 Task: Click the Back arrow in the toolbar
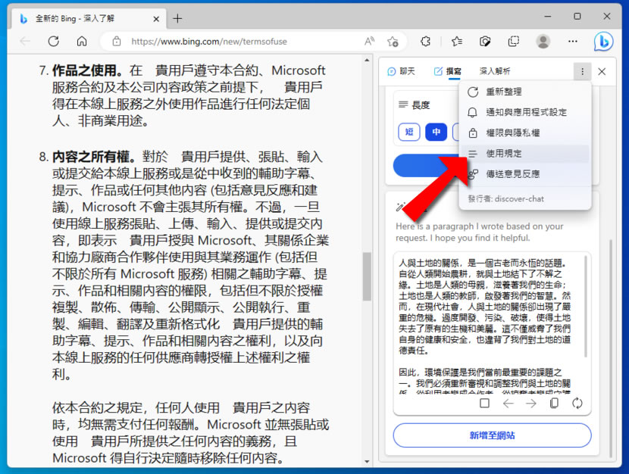(25, 42)
